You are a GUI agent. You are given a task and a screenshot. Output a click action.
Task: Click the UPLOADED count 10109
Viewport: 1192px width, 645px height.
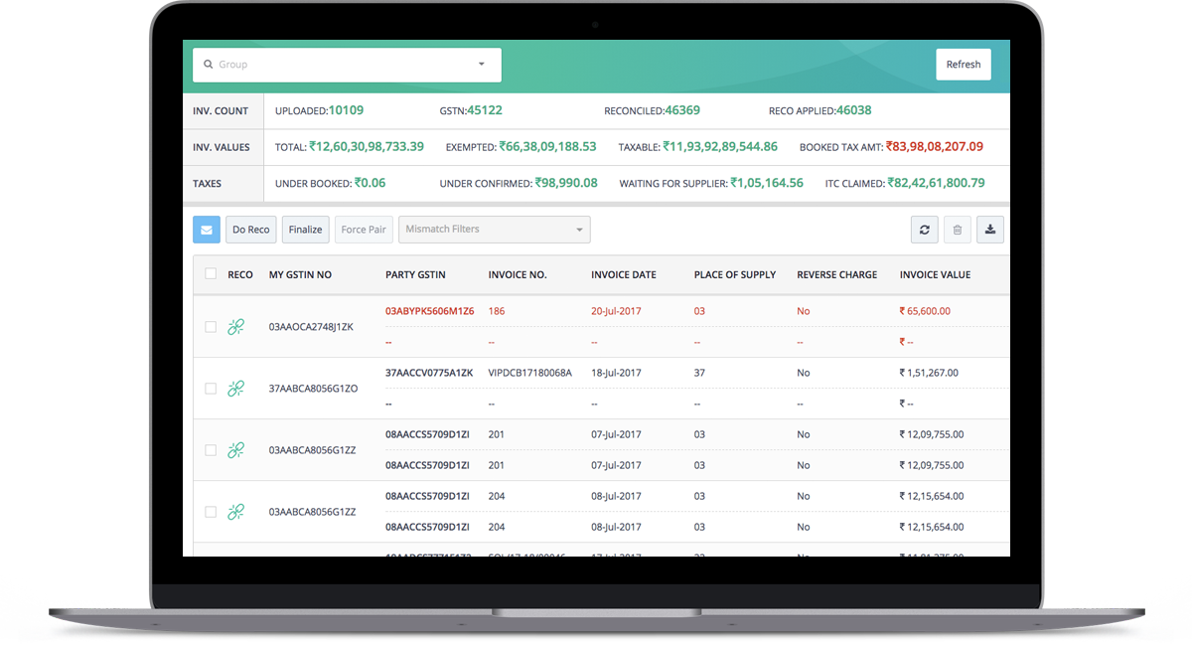pos(346,110)
